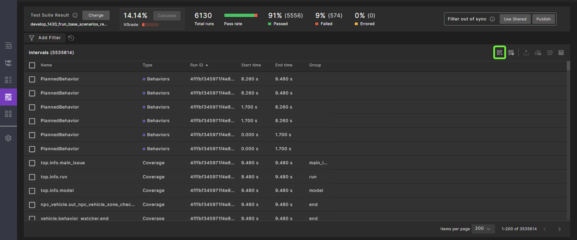Viewport: 577px width, 240px height.
Task: Toggle the select-all checkbox in table header
Action: pos(32,66)
